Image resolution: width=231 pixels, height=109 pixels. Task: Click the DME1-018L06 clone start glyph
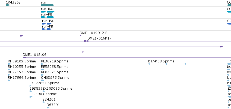coord(24,57)
